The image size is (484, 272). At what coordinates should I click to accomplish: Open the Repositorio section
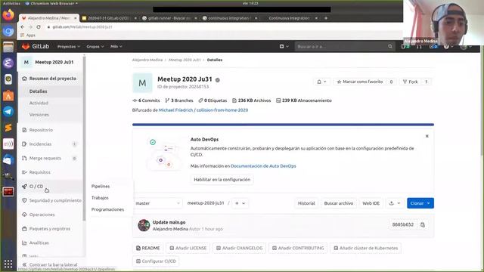pos(41,130)
